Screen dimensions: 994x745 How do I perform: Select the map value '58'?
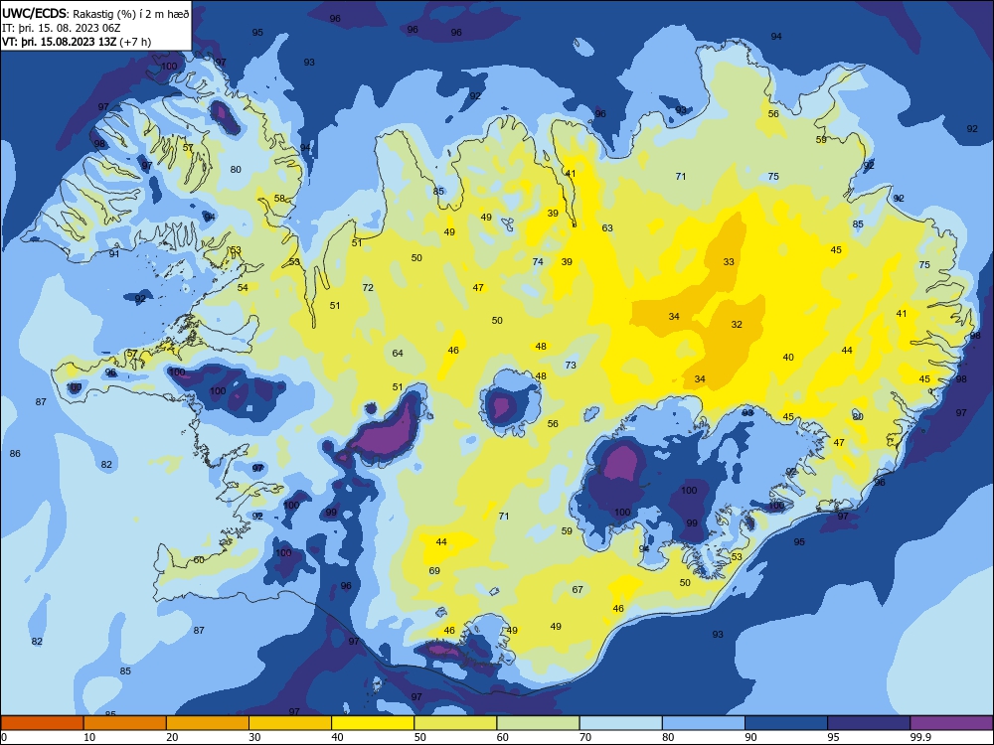(x=279, y=199)
